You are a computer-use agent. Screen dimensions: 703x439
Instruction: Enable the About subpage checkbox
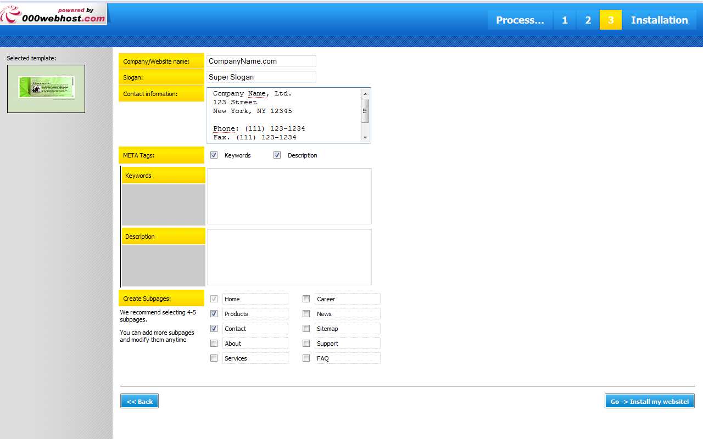(x=214, y=344)
